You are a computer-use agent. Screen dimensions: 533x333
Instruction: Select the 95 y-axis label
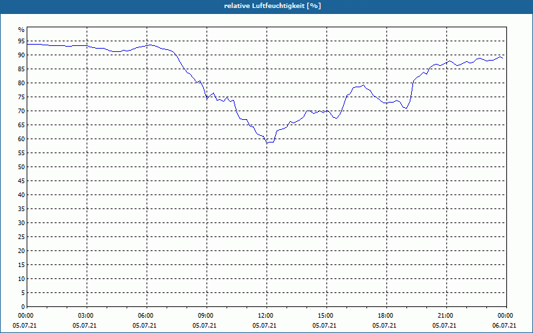[x=21, y=41]
